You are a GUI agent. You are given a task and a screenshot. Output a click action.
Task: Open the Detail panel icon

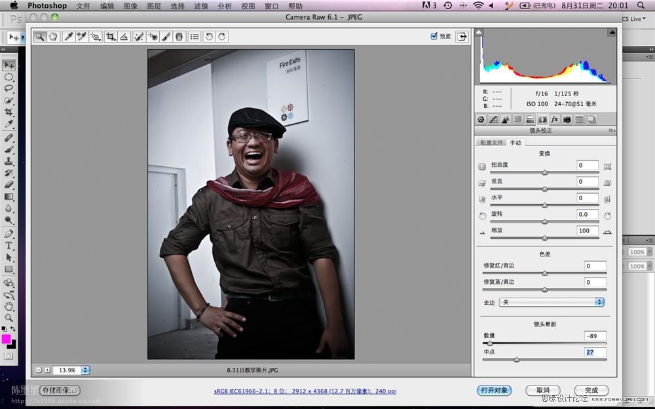click(x=506, y=120)
